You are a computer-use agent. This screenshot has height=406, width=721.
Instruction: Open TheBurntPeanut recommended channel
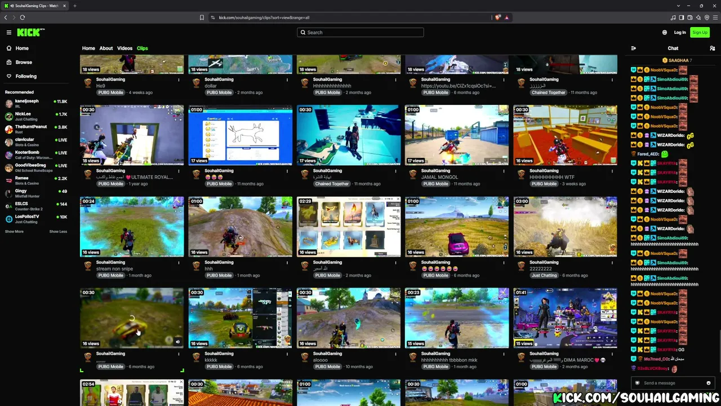point(36,129)
